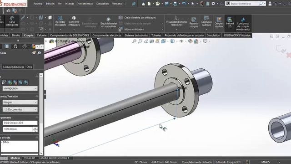Viewport: 291px width, 164px height.
Task: Click the Undo icon
Action: coord(184,4)
